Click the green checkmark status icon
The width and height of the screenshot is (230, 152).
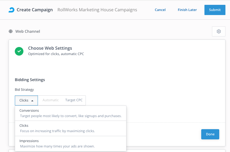(19, 51)
